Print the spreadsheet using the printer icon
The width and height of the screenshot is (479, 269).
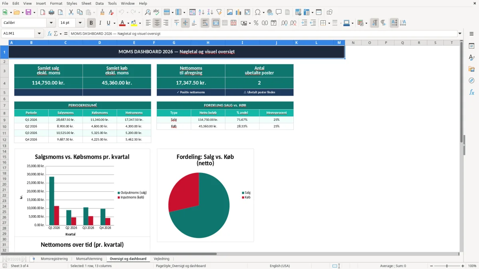pyautogui.click(x=51, y=12)
